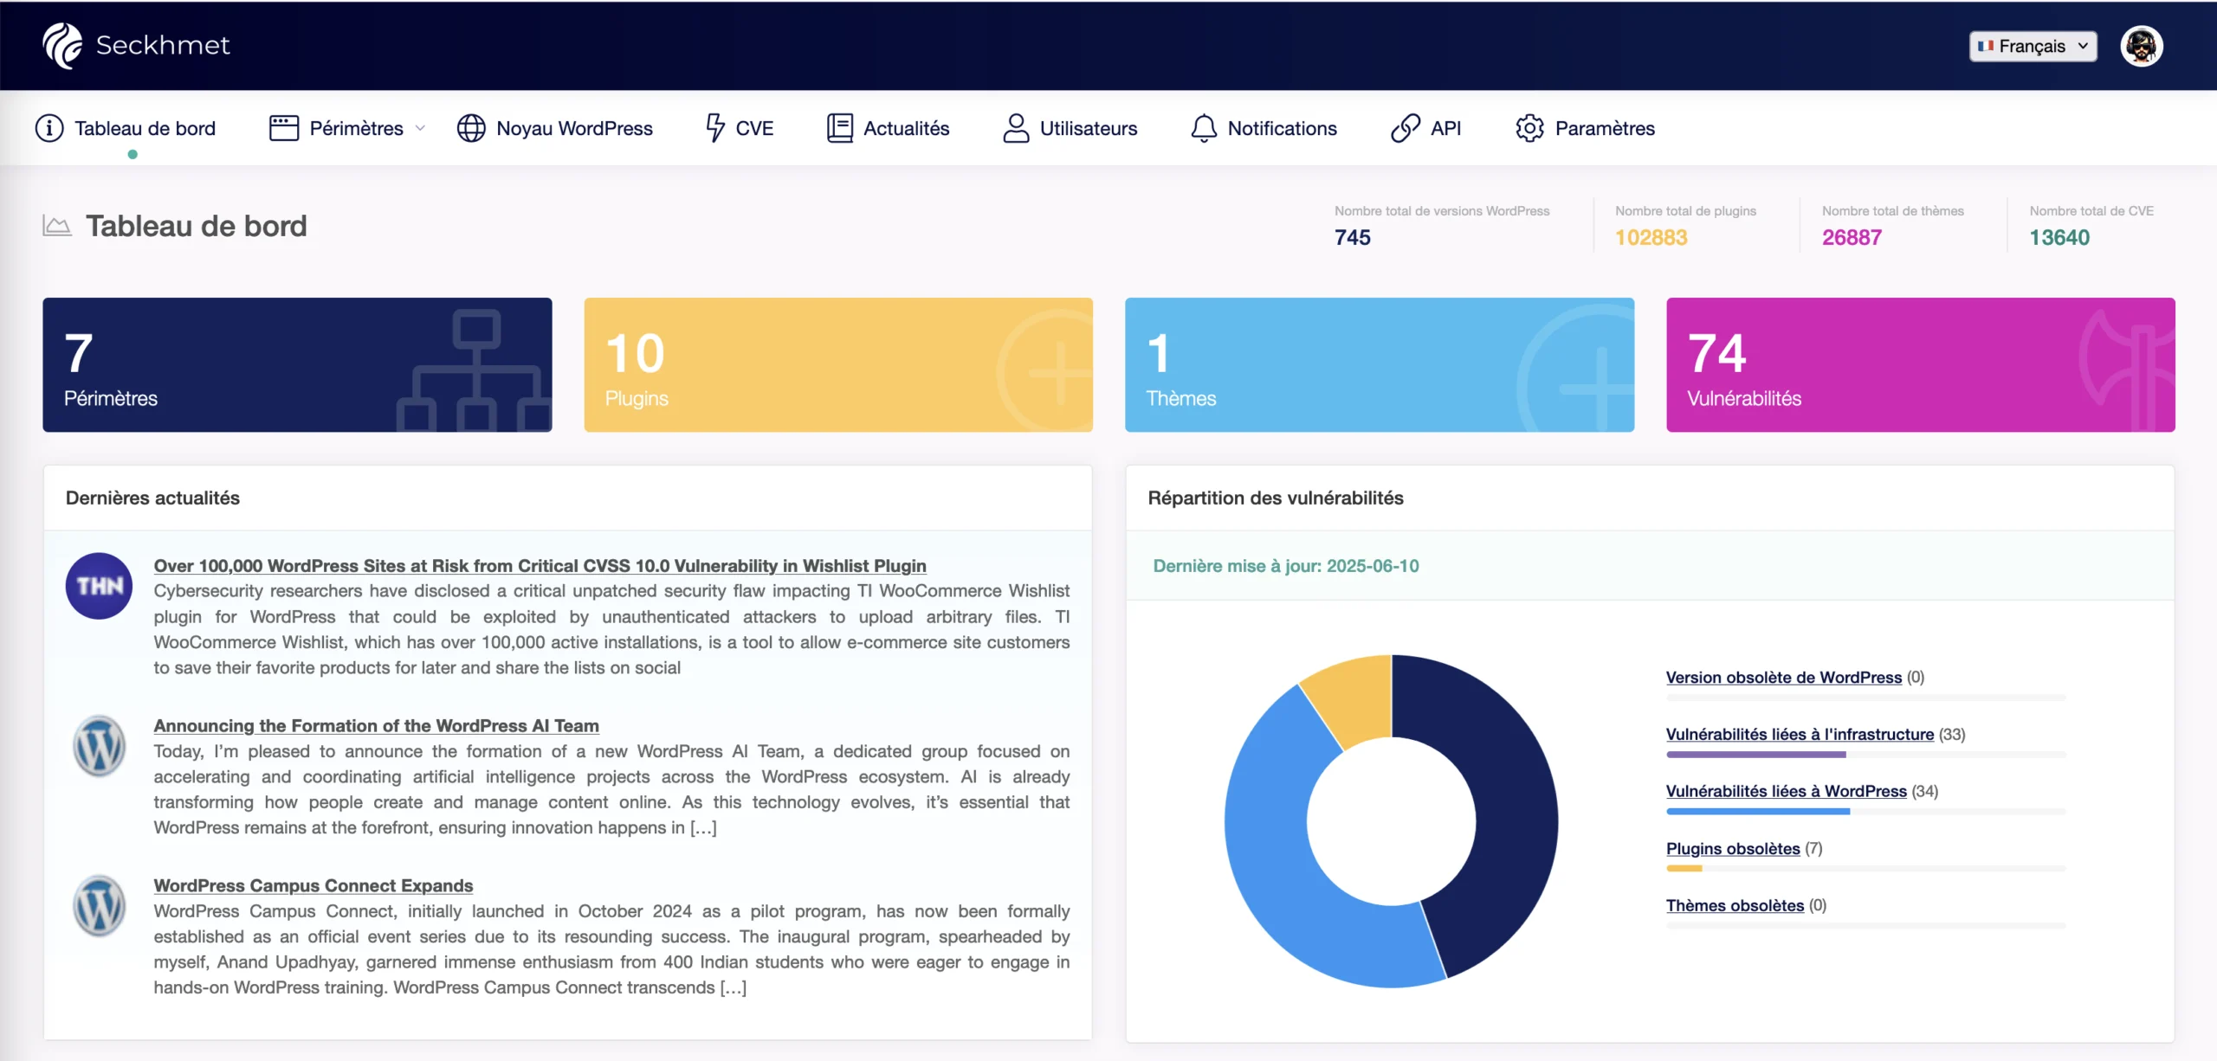Click the gear icon for Paramètres
This screenshot has height=1061, width=2217.
point(1529,128)
